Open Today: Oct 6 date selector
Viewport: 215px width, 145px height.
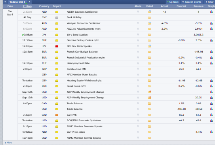[17, 2]
